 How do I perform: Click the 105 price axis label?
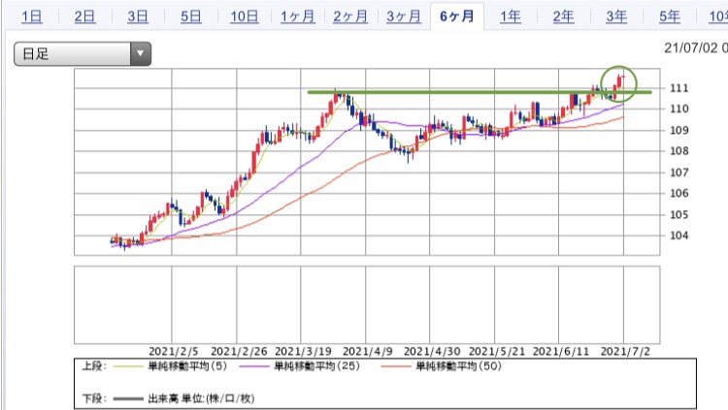point(678,215)
